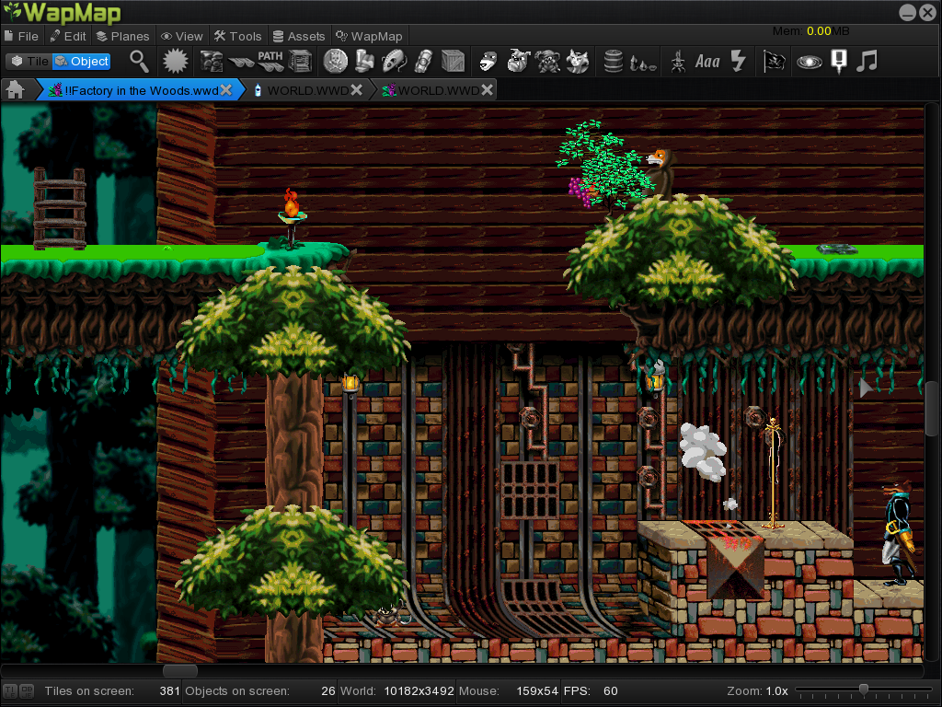
Task: Click the music note icon
Action: pyautogui.click(x=867, y=62)
